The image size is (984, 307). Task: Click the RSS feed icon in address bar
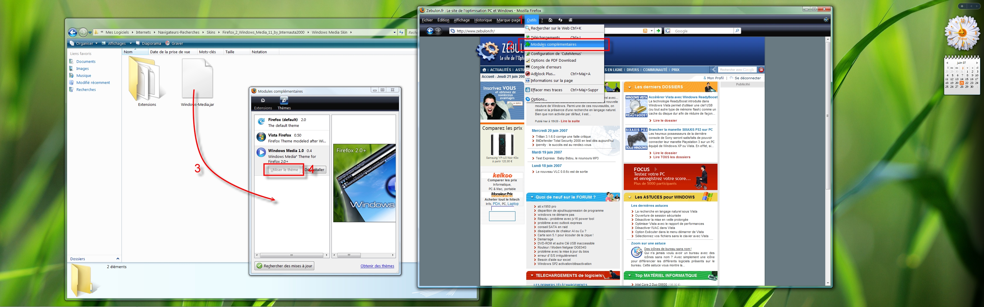tap(645, 31)
